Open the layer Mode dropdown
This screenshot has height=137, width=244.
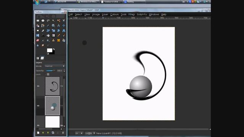point(55,66)
